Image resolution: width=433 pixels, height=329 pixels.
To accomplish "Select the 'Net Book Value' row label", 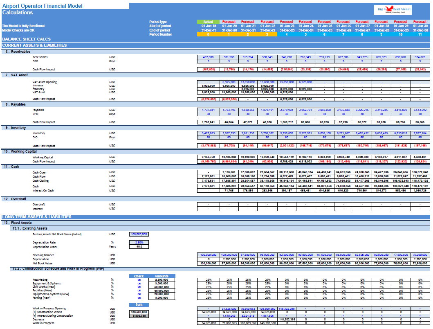I will 42,264.
